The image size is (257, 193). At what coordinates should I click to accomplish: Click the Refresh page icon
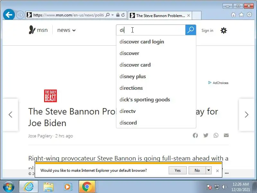[x=123, y=15]
